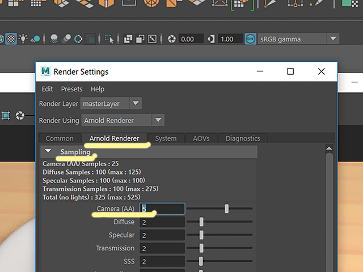Close the Render Settings window

point(322,71)
